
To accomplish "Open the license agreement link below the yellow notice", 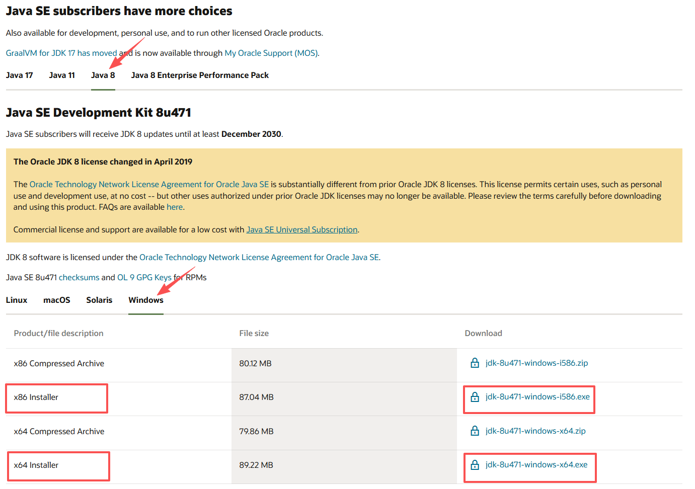I will [x=259, y=257].
